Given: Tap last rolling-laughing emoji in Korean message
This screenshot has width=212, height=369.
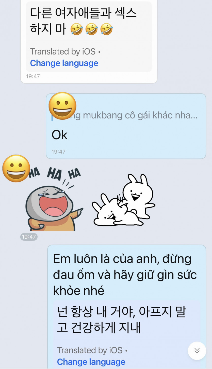Looking at the screenshot, I should 107,29.
